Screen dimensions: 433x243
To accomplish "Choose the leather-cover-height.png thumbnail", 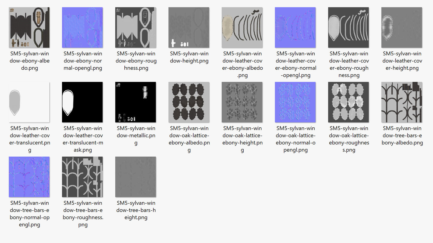I will 402,27.
